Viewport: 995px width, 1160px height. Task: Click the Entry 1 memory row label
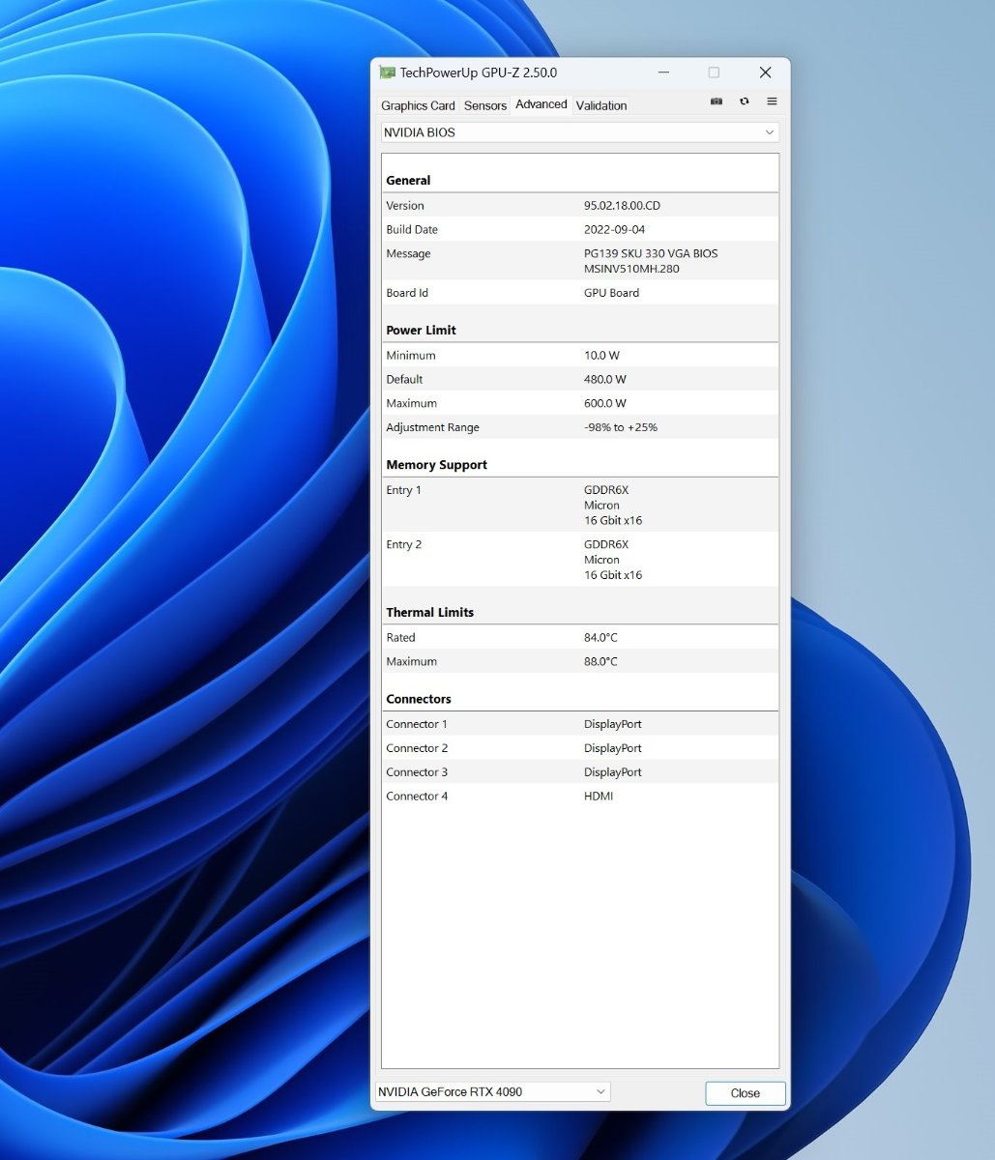pos(404,490)
